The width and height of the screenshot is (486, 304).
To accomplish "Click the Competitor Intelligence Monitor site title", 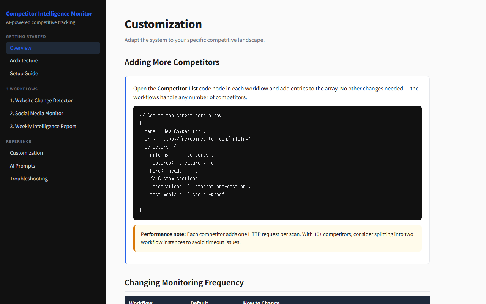I will click(49, 14).
